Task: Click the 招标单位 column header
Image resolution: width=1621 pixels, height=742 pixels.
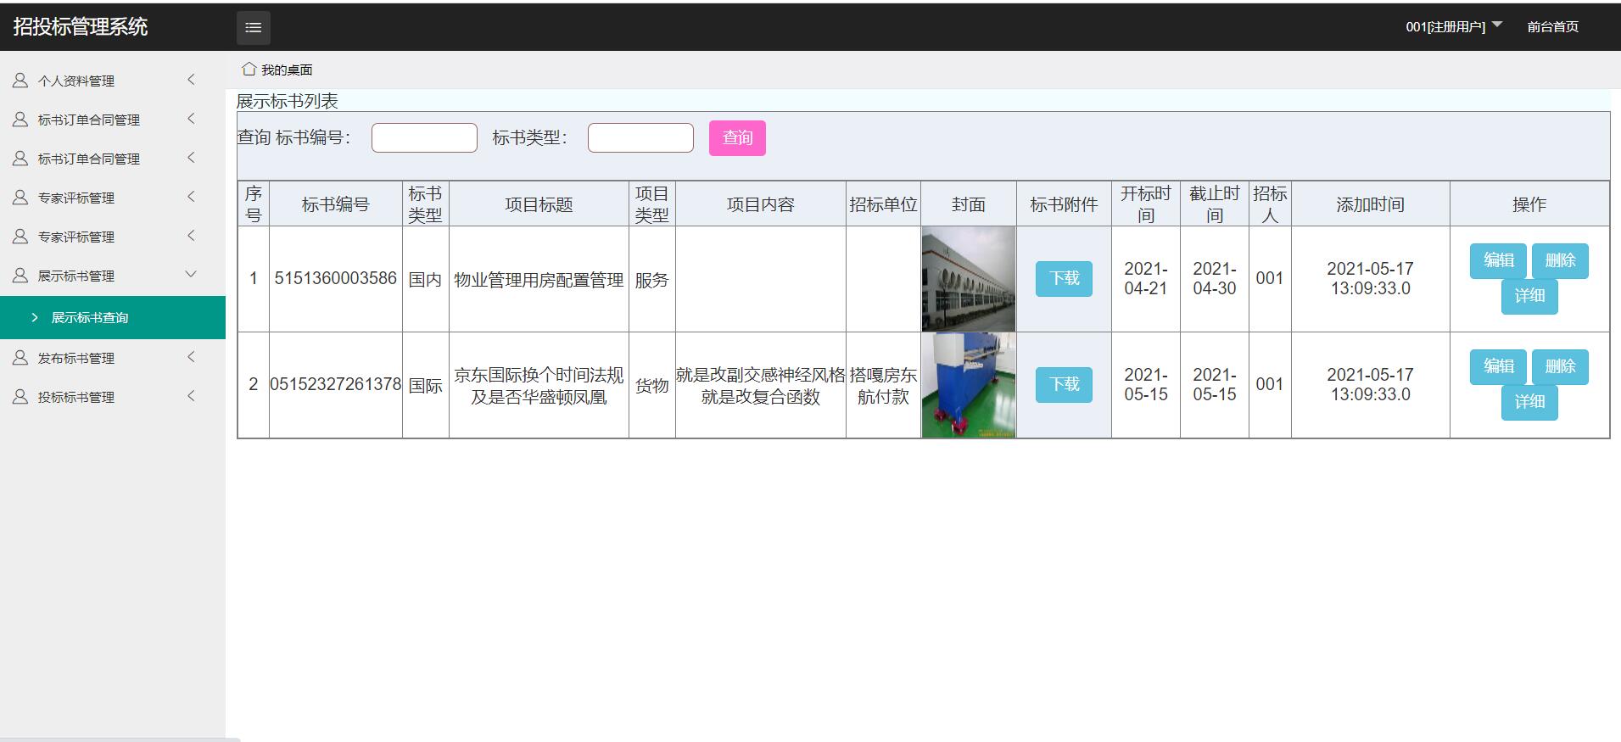Action: pyautogui.click(x=883, y=204)
